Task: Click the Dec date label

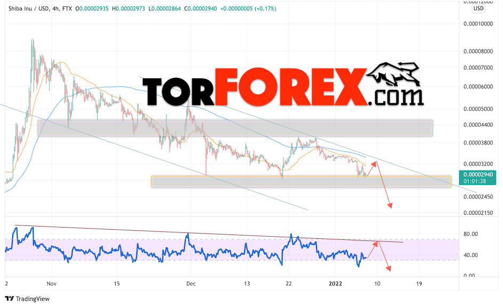Action: click(x=191, y=284)
